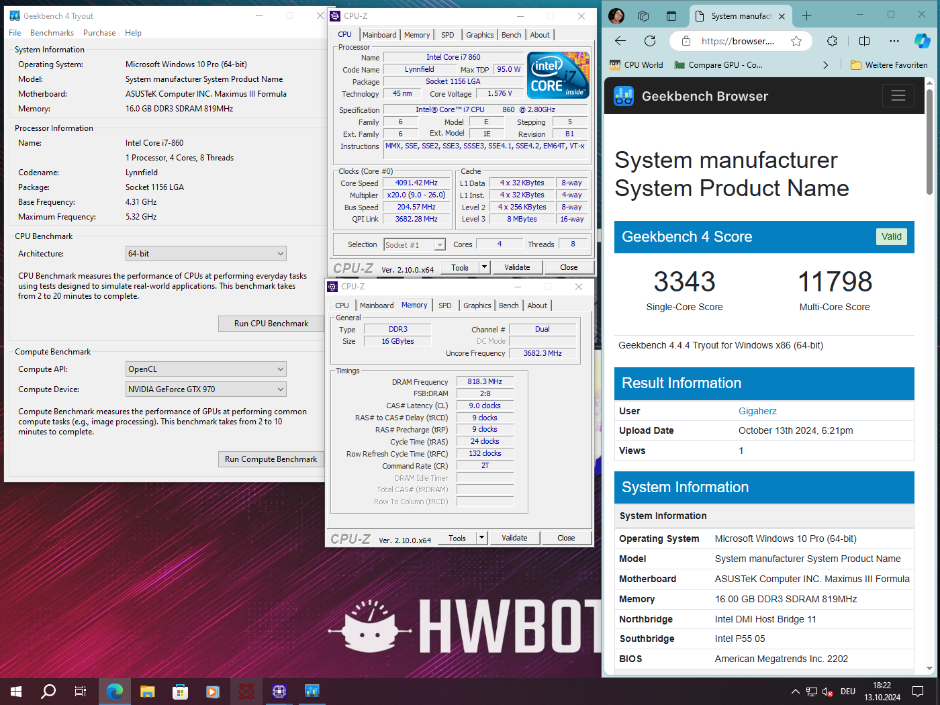Viewport: 940px width, 705px height.
Task: Run CPU Benchmark in Geekbench
Action: click(x=271, y=324)
